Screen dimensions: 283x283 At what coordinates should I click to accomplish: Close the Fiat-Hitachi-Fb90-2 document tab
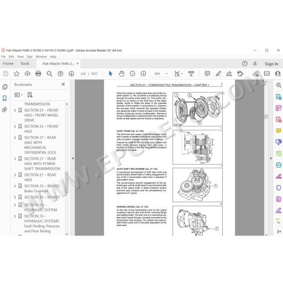pos(78,63)
